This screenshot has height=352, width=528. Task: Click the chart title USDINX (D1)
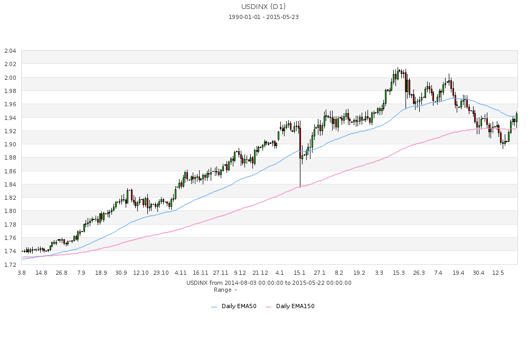[x=263, y=7]
